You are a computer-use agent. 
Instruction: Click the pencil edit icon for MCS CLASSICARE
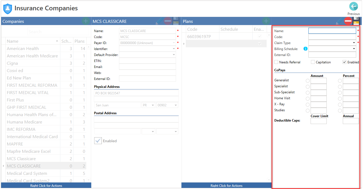(x=159, y=21)
